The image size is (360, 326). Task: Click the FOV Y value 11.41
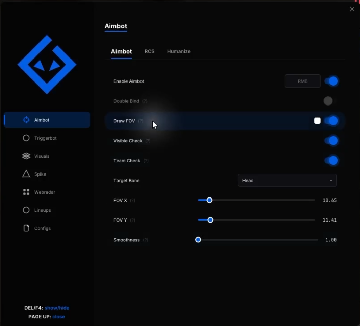tap(330, 220)
